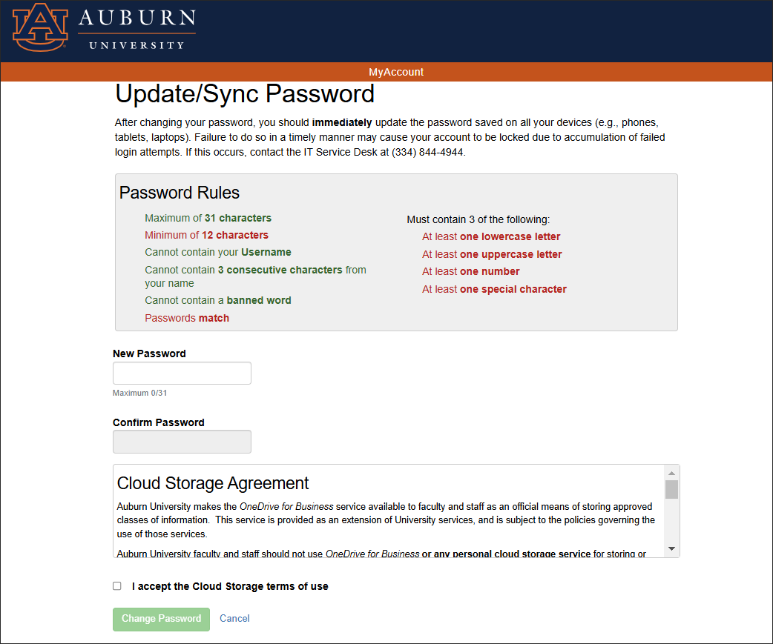Screen dimensions: 773x644
Task: Check 'I accept the Cloud Storage terms of use'
Action: (116, 585)
